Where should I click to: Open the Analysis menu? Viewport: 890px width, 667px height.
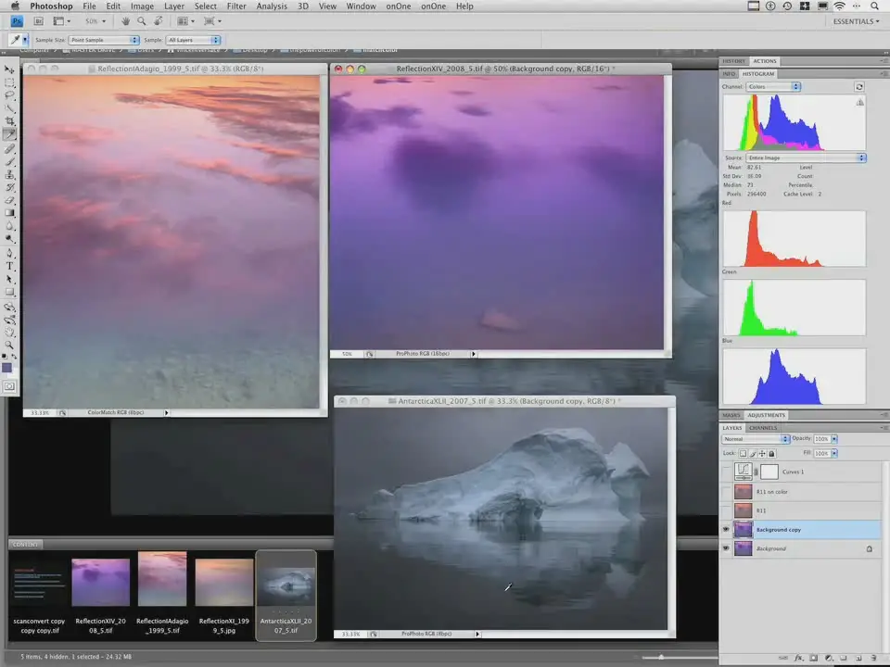click(272, 6)
